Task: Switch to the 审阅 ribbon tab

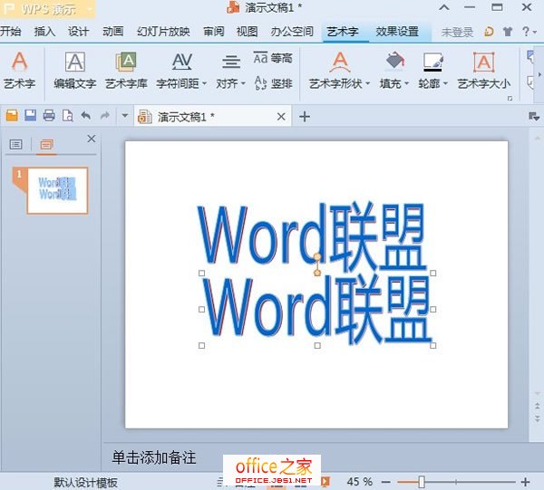Action: [214, 32]
